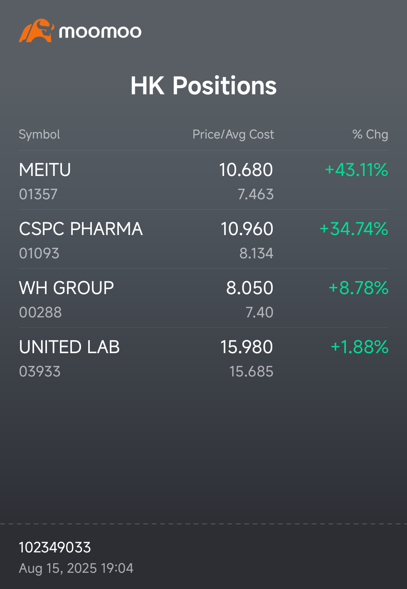The image size is (407, 589).
Task: Click the +1.88% change value
Action: [359, 347]
